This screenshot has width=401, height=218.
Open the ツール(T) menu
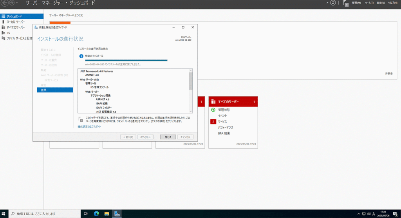pyautogui.click(x=369, y=3)
